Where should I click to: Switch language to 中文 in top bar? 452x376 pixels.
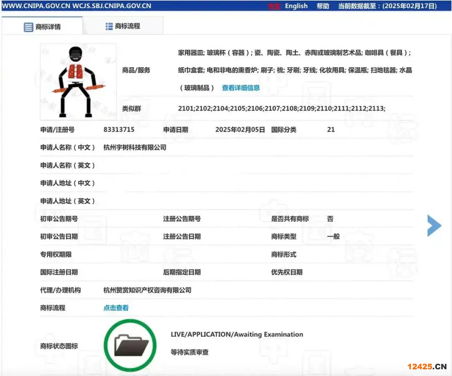(x=274, y=6)
